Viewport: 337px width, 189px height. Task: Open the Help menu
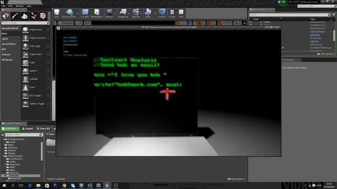28,6
